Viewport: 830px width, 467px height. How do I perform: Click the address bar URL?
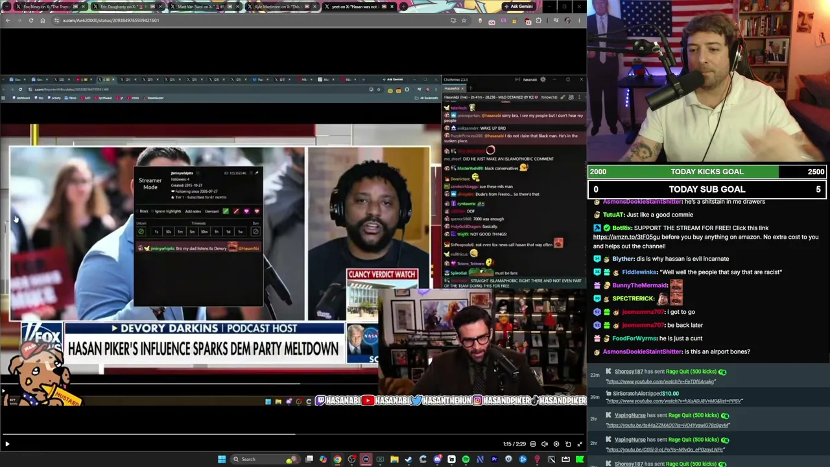[x=111, y=20]
